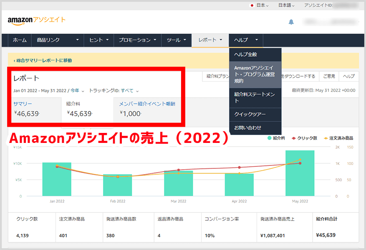
Task: Select Amazonアソシエイト・プログラム運営規約 menu entry
Action: [255, 75]
